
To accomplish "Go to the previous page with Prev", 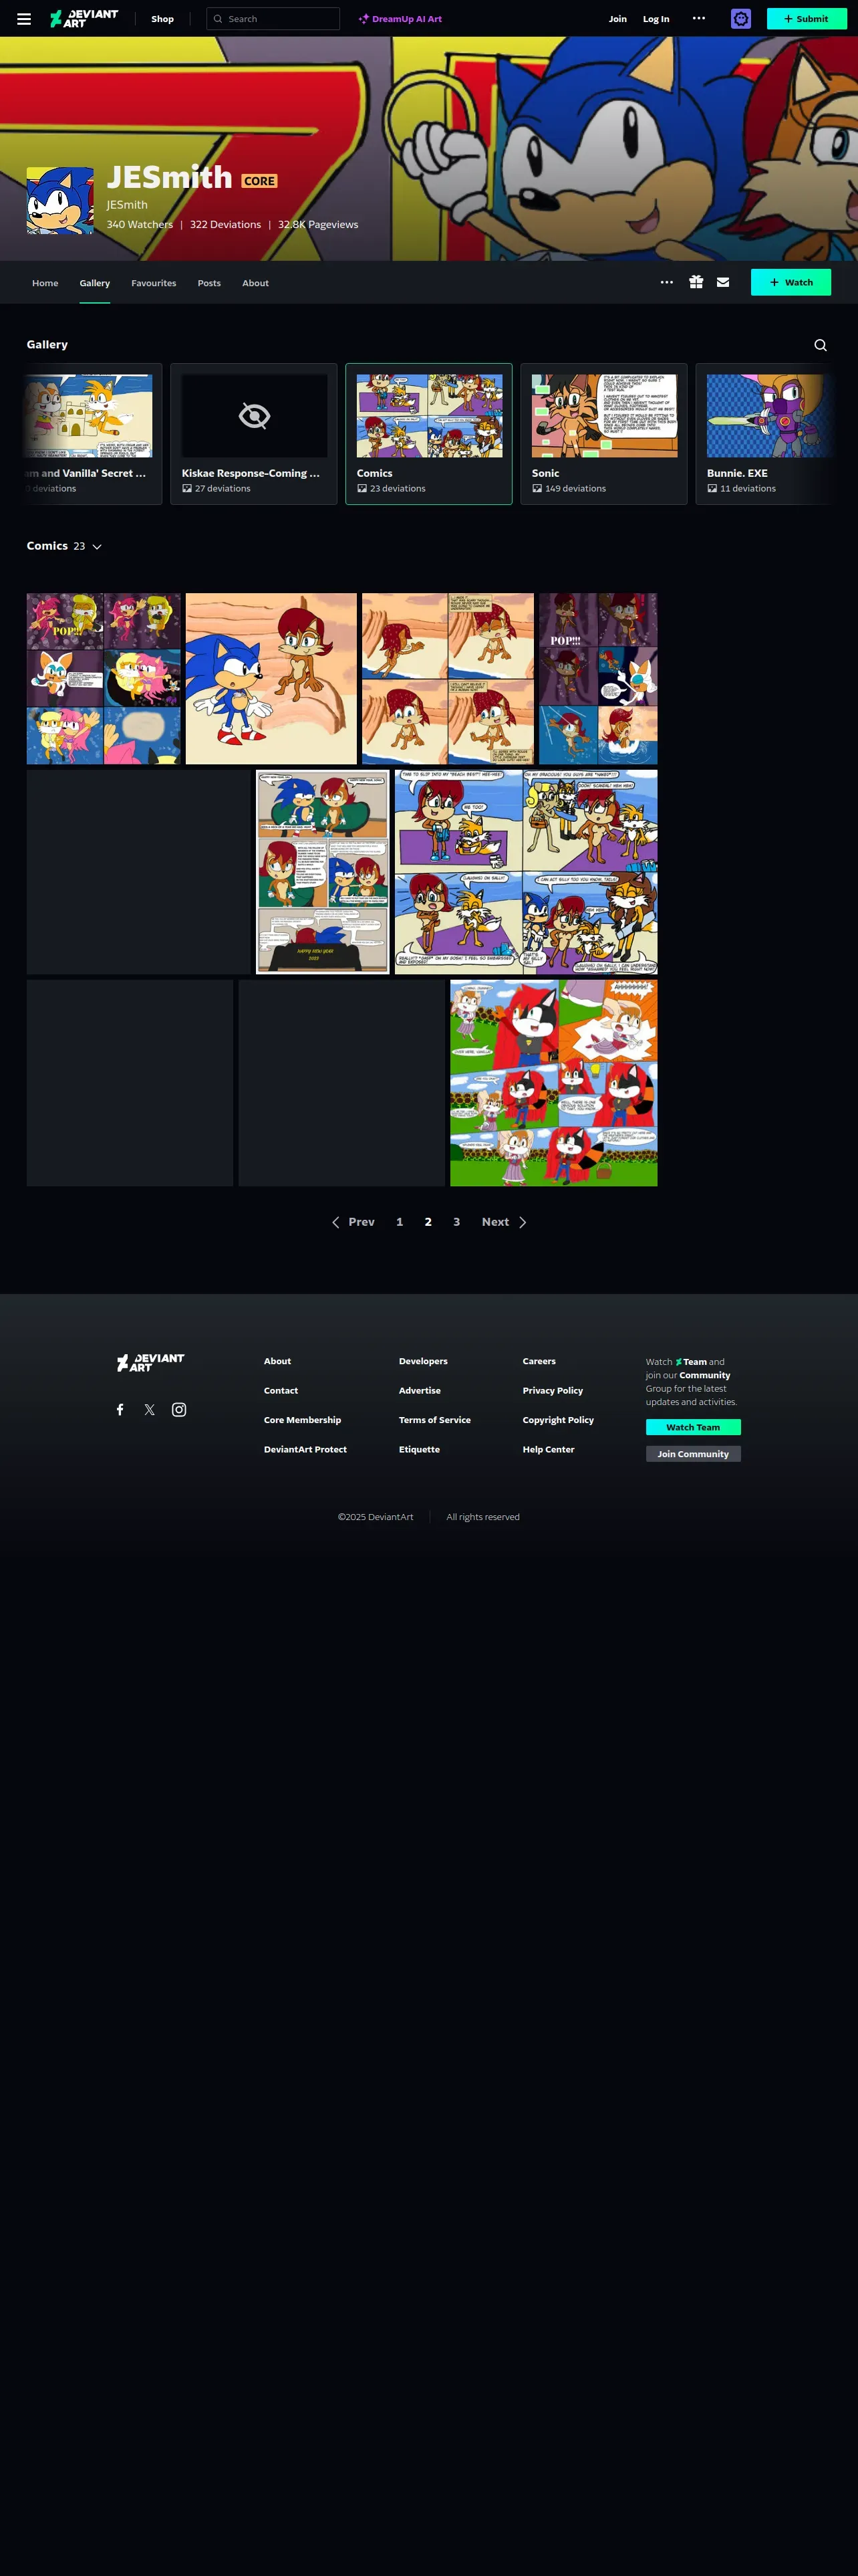I will pyautogui.click(x=353, y=1222).
